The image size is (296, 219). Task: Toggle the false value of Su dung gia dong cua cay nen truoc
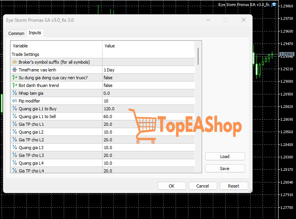pyautogui.click(x=148, y=78)
